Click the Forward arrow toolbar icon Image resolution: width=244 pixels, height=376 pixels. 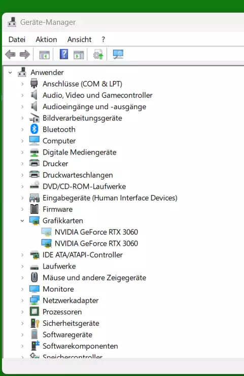pyautogui.click(x=25, y=54)
